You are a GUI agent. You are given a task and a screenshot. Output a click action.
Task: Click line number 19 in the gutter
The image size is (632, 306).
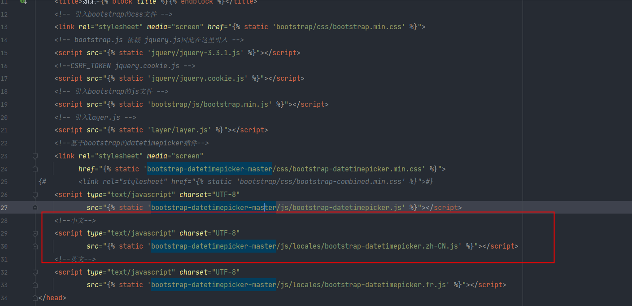(x=4, y=105)
